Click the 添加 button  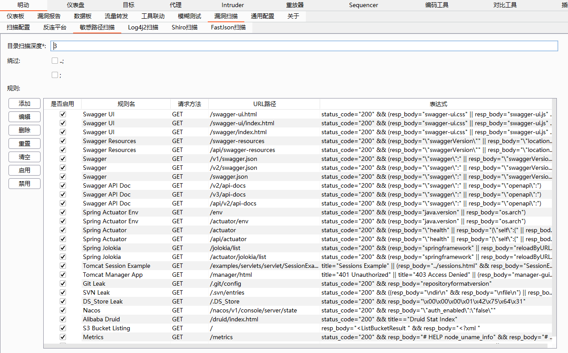coord(25,103)
